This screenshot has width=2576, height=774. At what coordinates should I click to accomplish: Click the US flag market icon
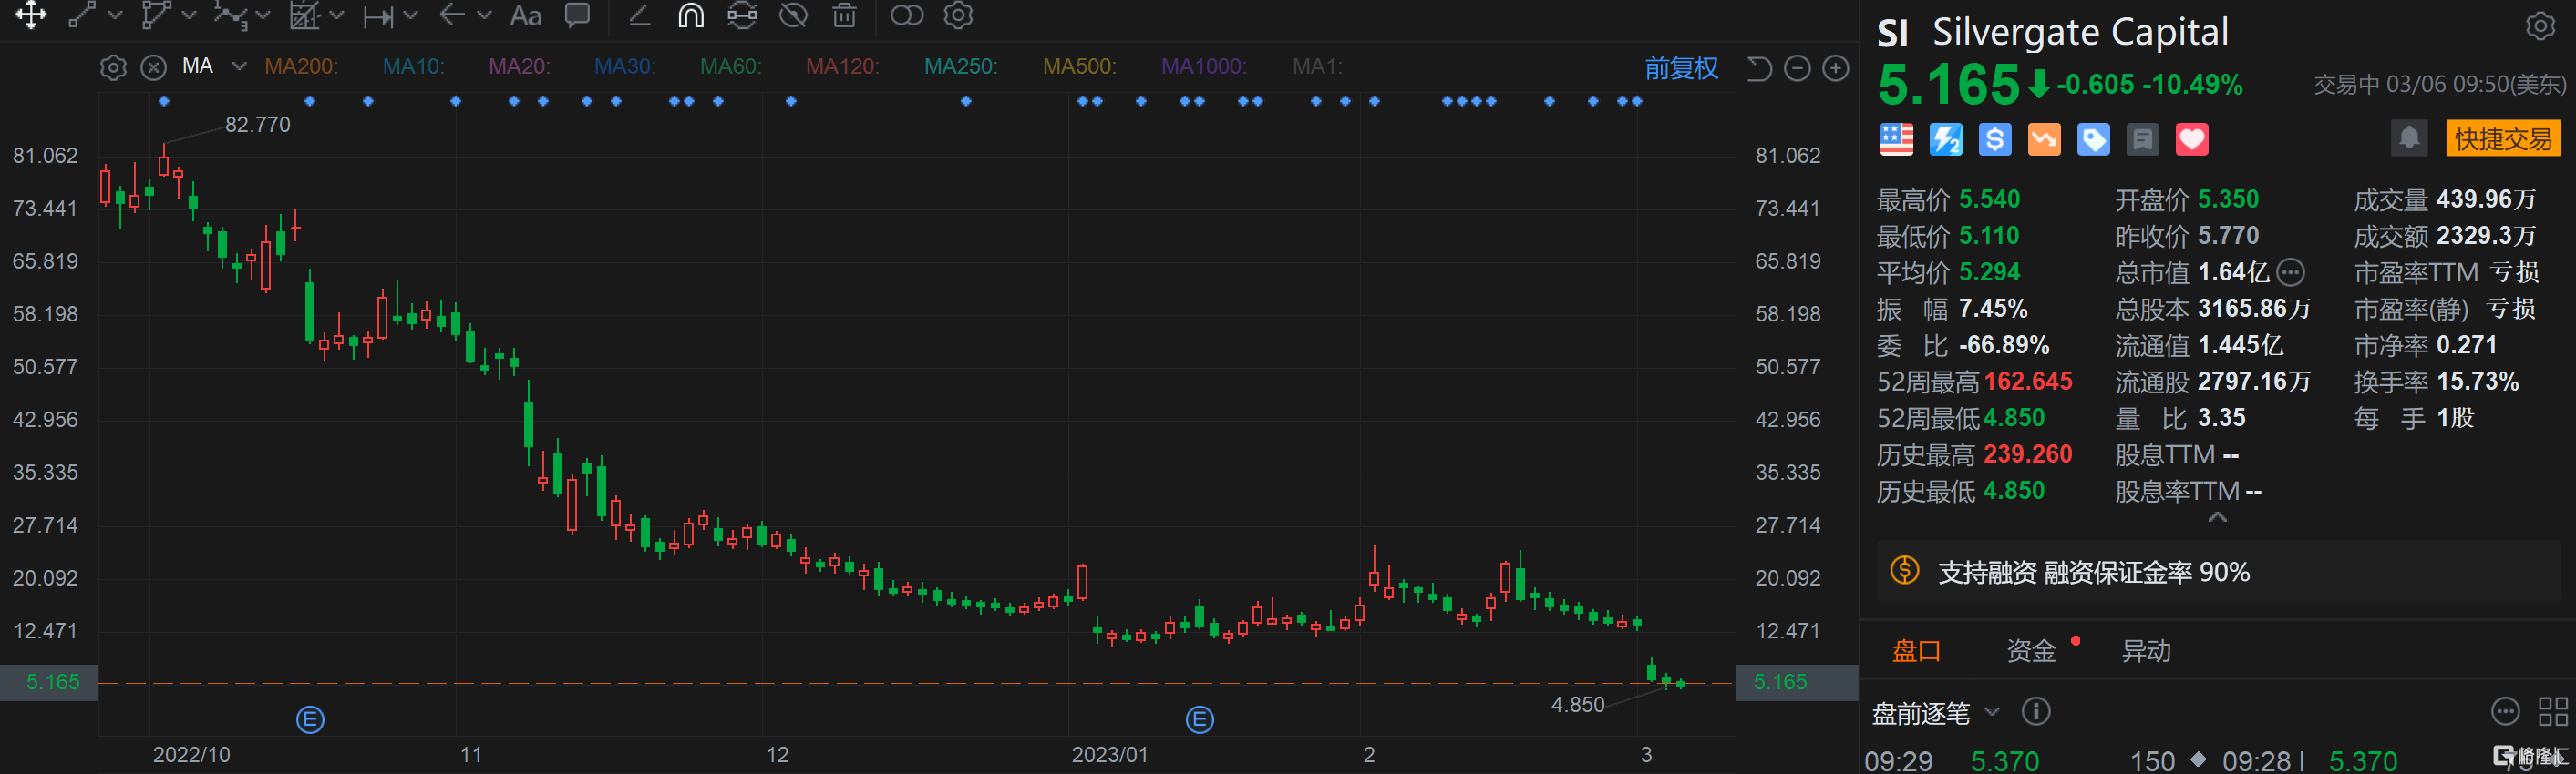(1896, 140)
